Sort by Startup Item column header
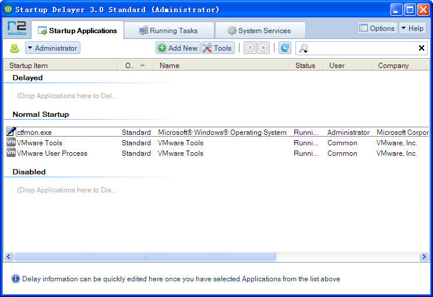Screen dimensions: 433x297 [61, 66]
